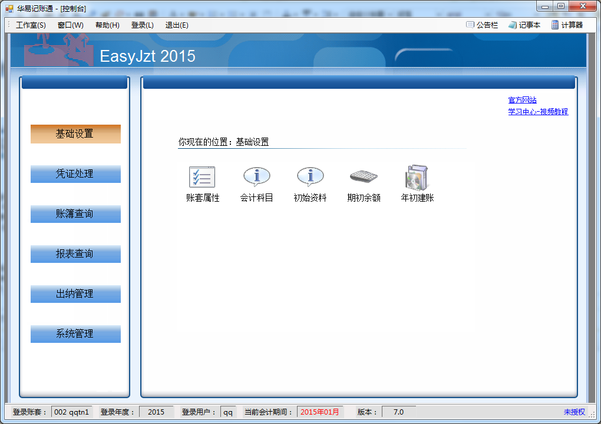Select 基础设置 in the sidebar
Image resolution: width=601 pixels, height=424 pixels.
75,134
